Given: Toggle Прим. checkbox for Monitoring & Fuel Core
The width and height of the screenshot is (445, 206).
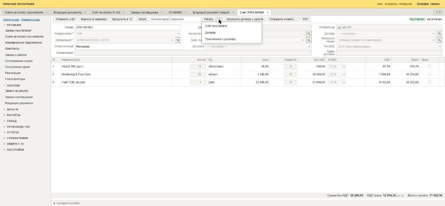Looking at the screenshot, I should [x=430, y=74].
